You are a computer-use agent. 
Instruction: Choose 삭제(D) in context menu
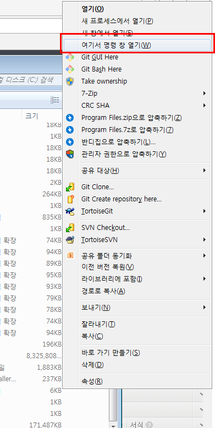[x=137, y=365]
